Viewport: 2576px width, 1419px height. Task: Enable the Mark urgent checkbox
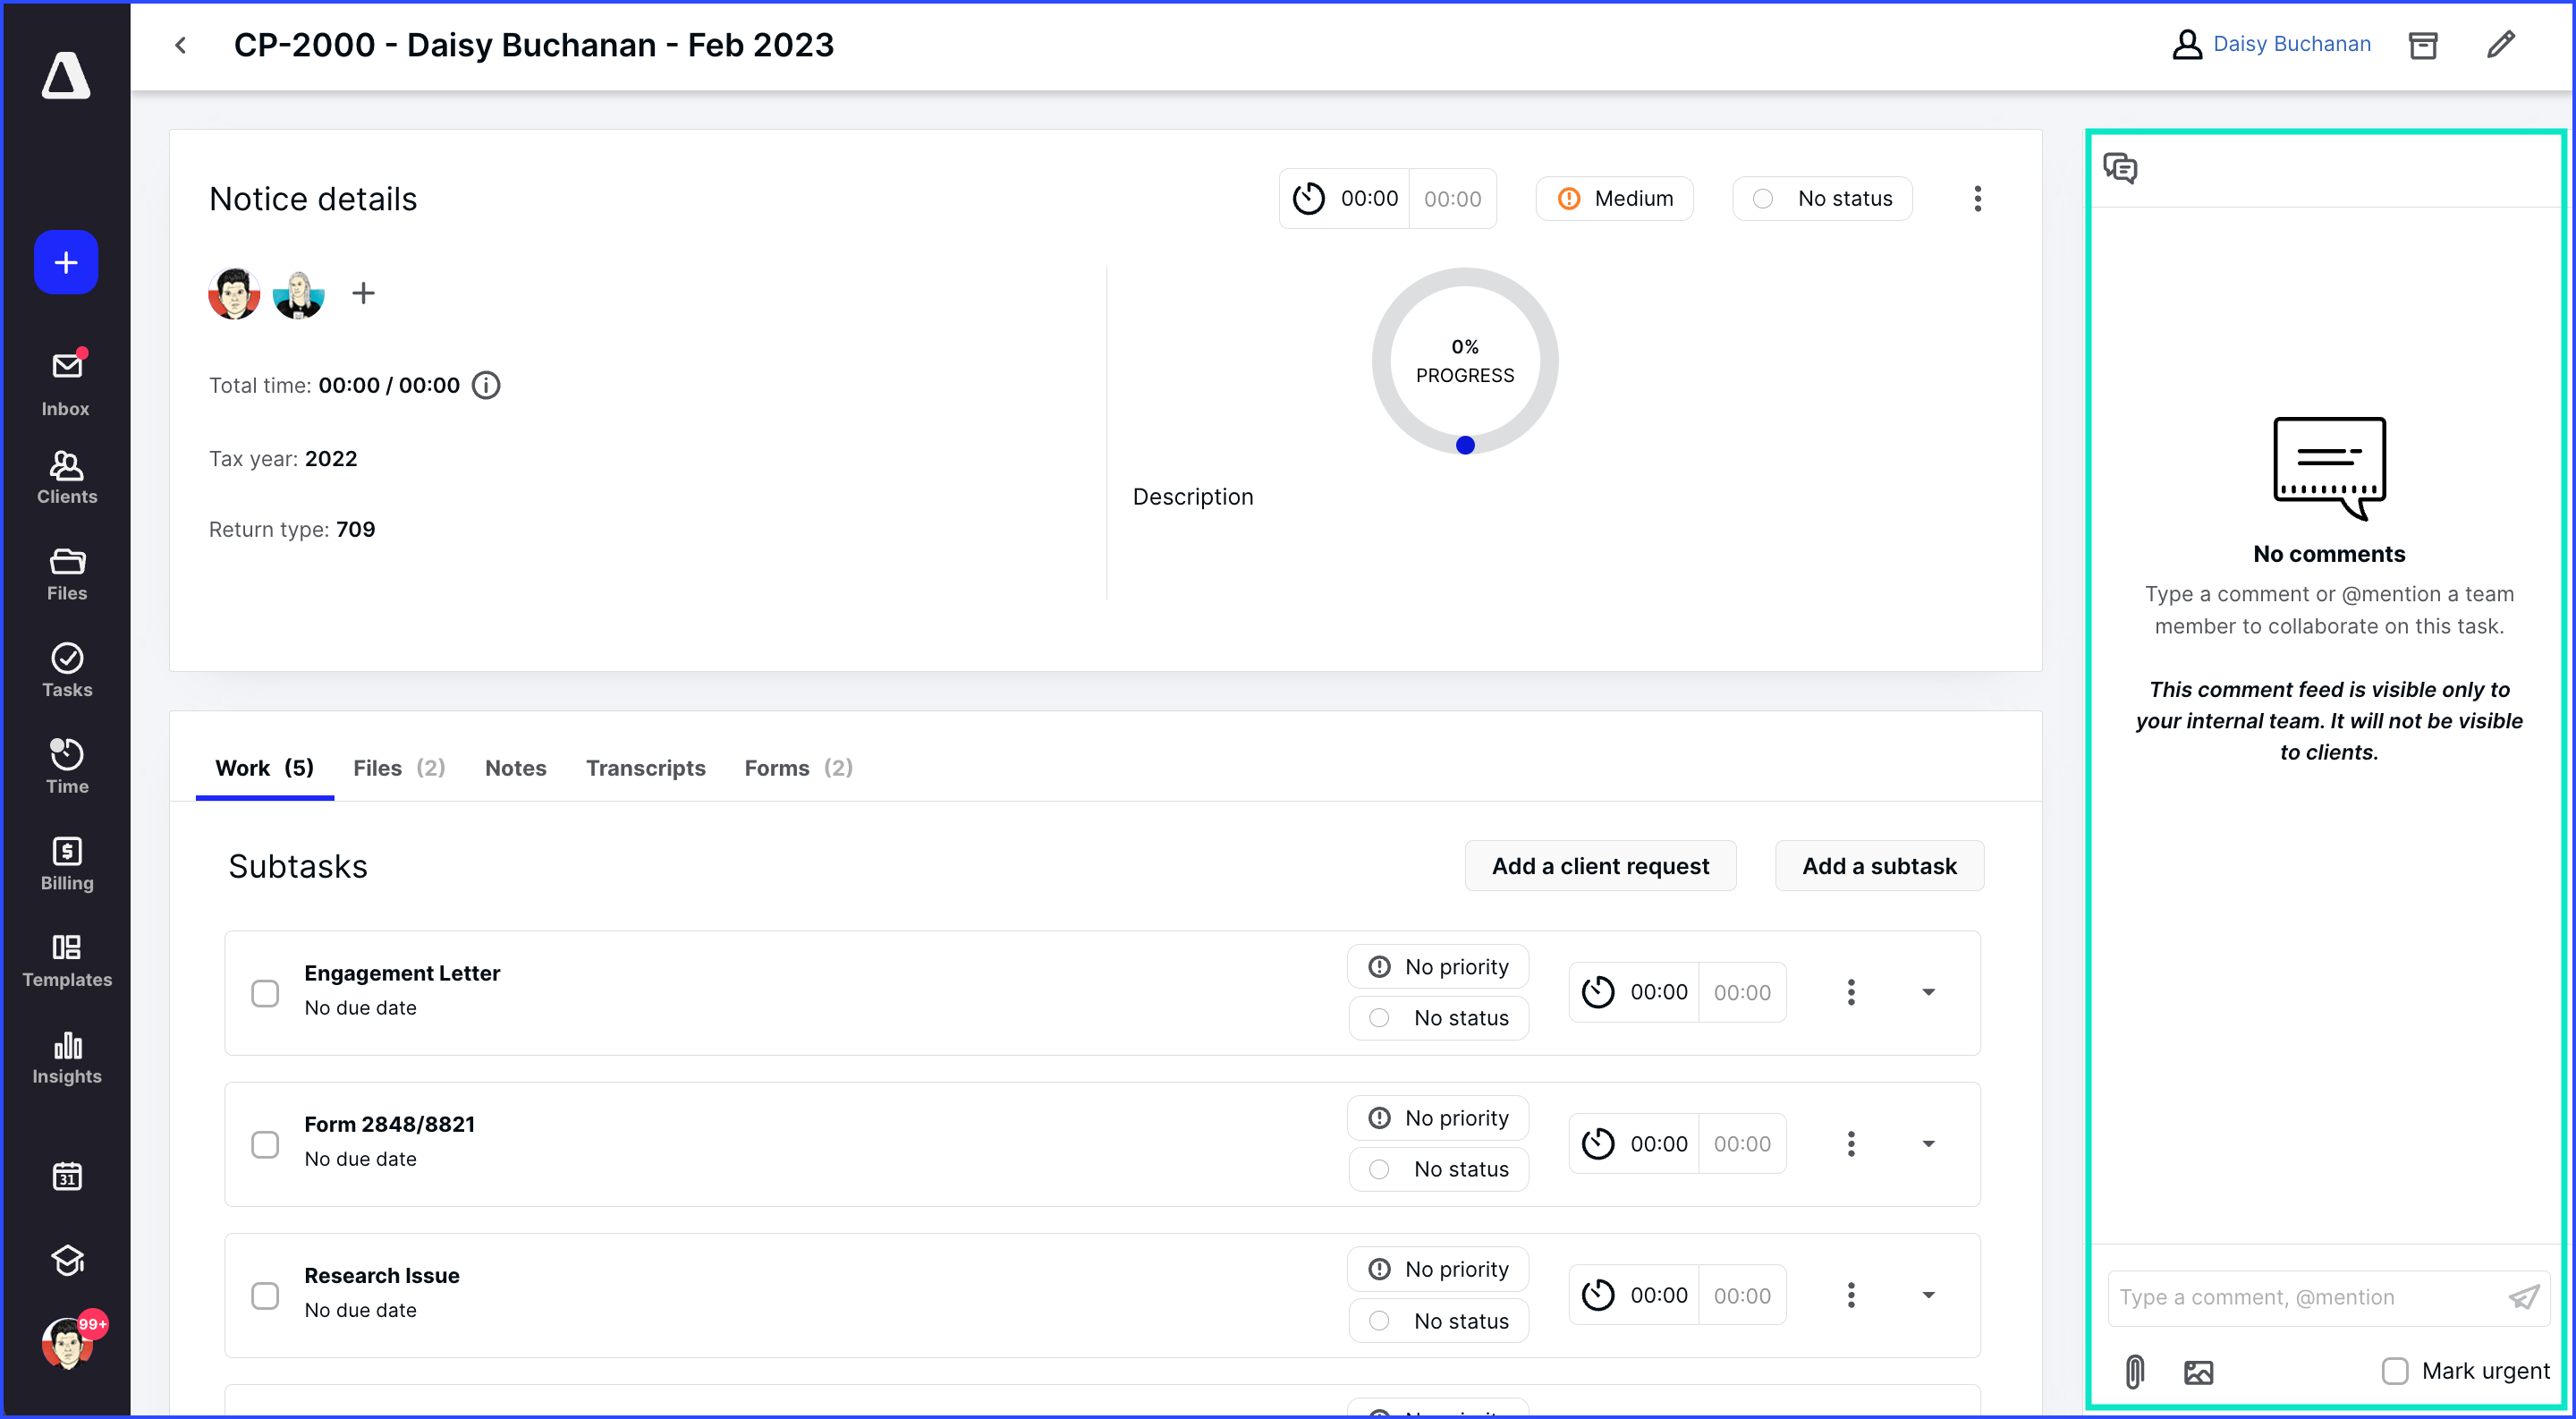(2394, 1370)
